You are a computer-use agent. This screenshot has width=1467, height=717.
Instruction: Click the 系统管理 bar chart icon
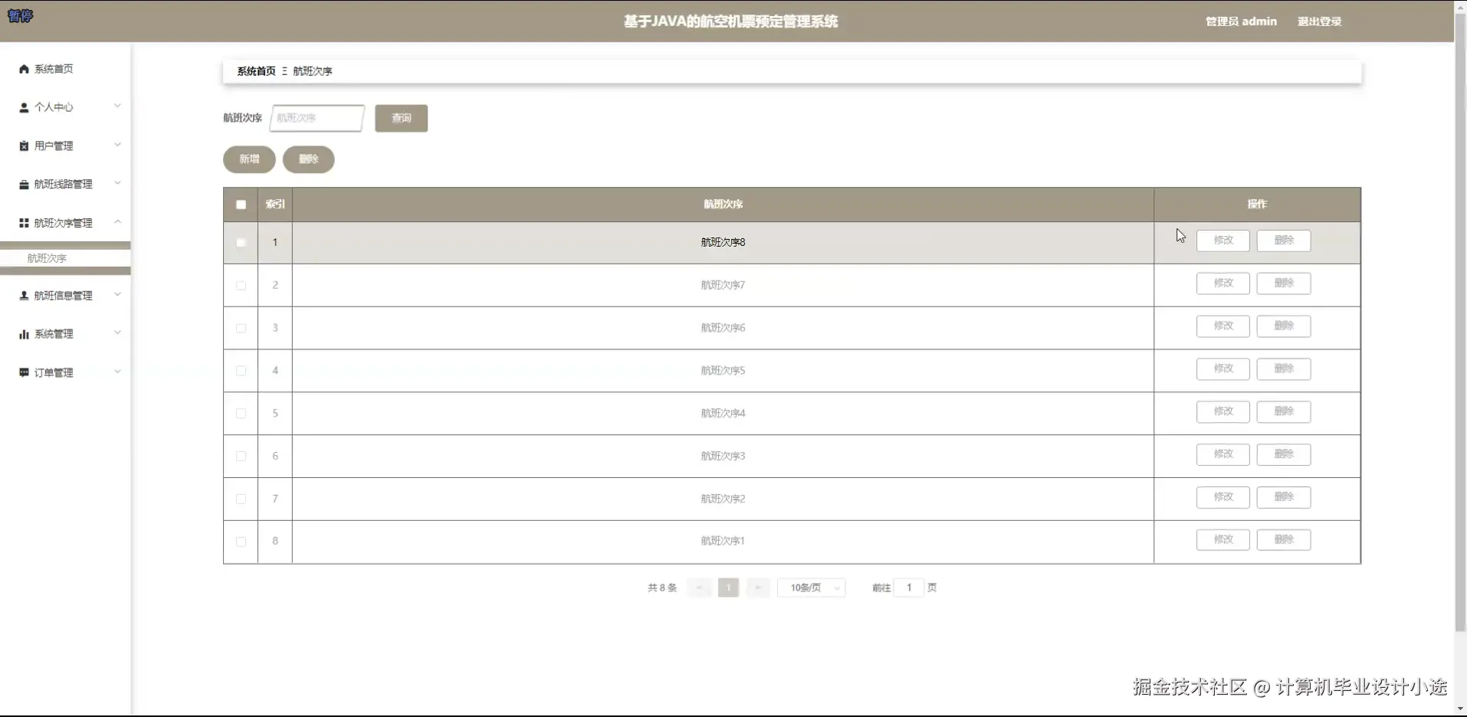point(24,334)
